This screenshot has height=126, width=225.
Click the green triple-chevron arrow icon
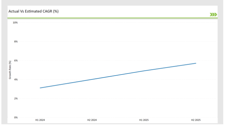(213, 14)
